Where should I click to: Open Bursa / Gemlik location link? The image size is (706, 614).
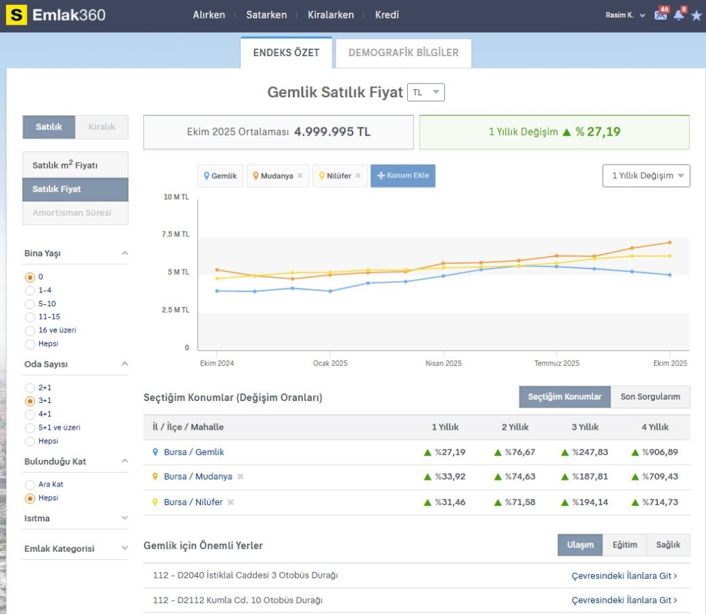(193, 452)
